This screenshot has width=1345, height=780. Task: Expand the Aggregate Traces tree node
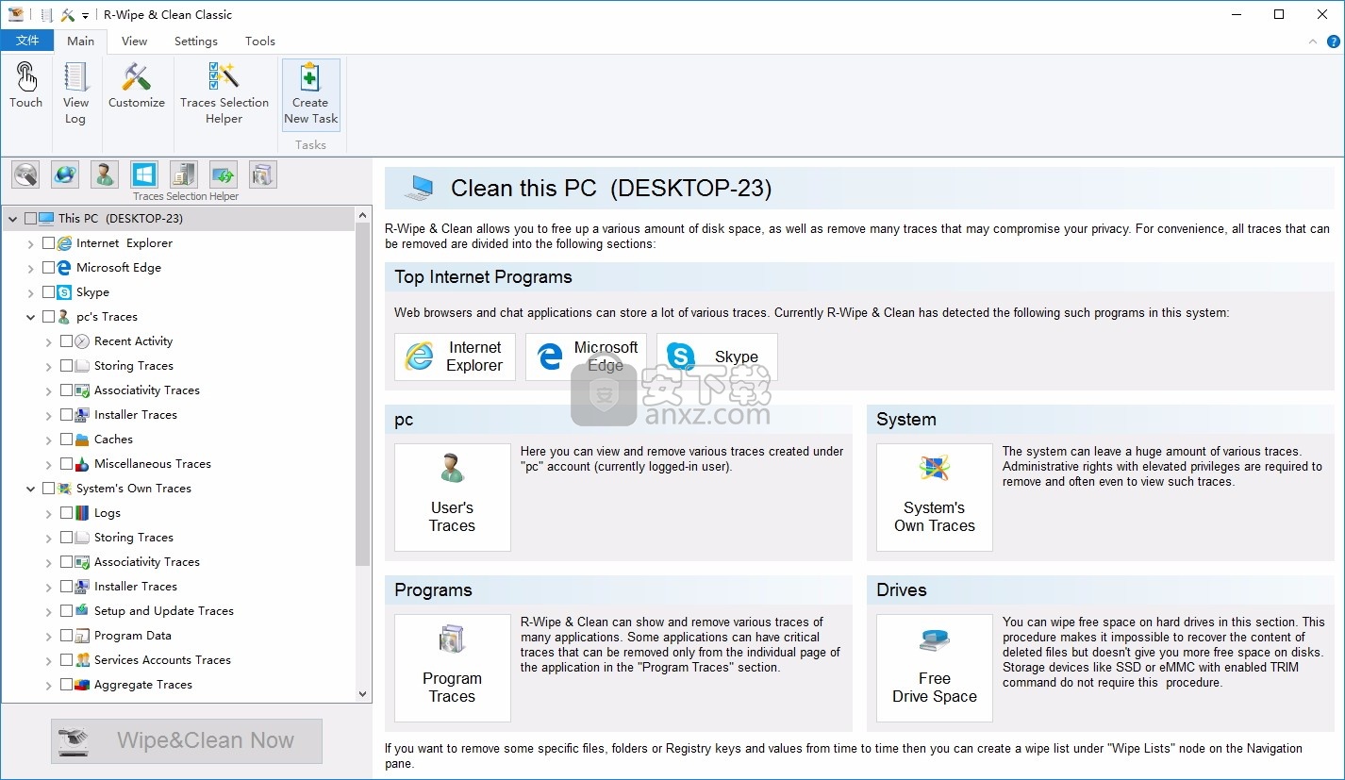[x=49, y=685]
